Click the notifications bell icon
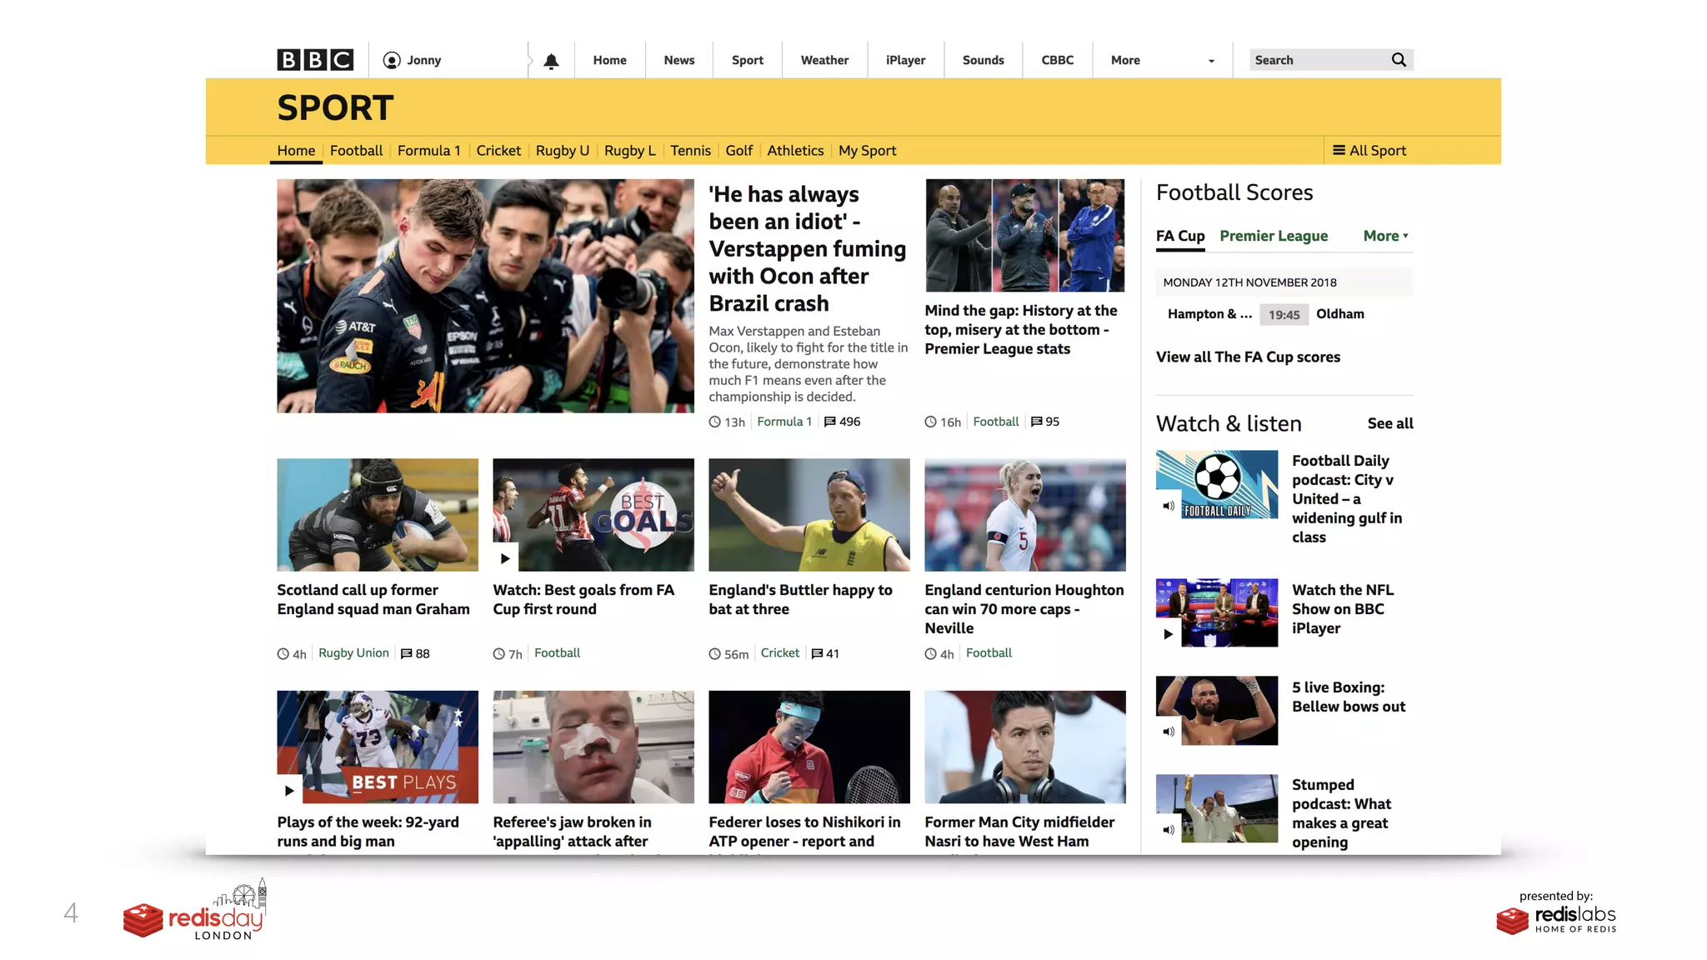The image size is (1707, 960). pyautogui.click(x=551, y=61)
